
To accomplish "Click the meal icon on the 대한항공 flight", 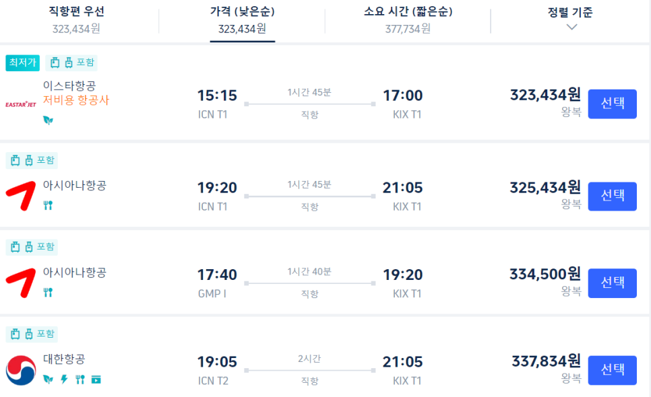I will click(80, 379).
